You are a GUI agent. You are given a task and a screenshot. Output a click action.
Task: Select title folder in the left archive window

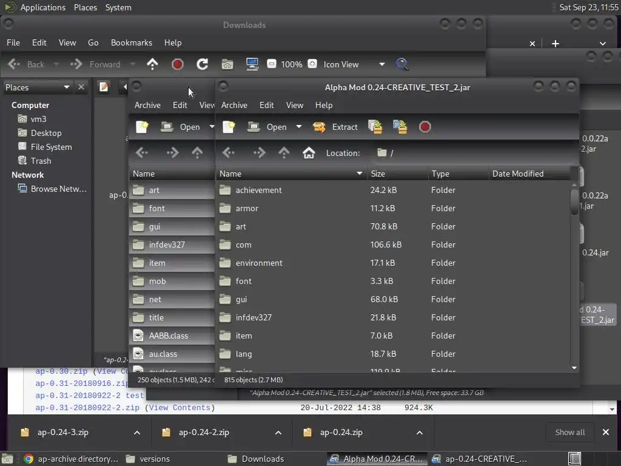click(172, 317)
